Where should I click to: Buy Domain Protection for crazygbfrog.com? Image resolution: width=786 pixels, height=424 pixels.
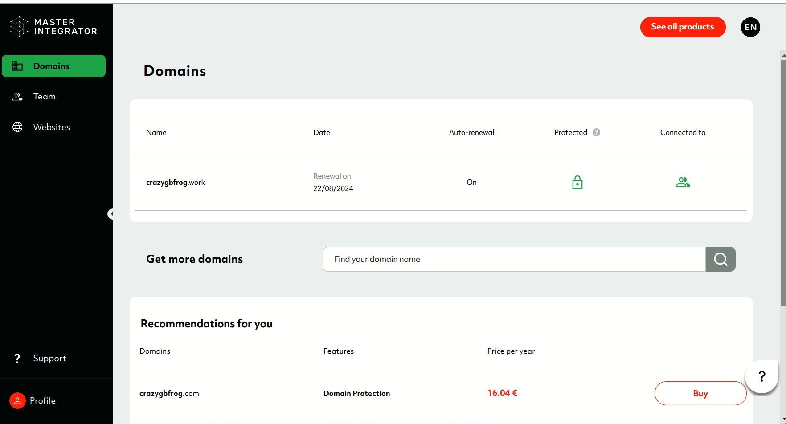click(x=700, y=393)
